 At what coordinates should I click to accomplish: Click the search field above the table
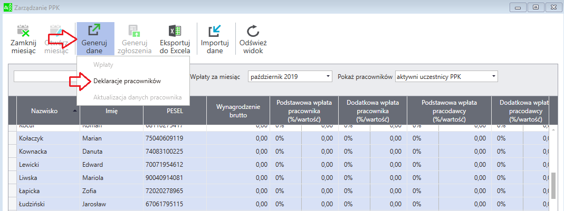tap(45, 76)
